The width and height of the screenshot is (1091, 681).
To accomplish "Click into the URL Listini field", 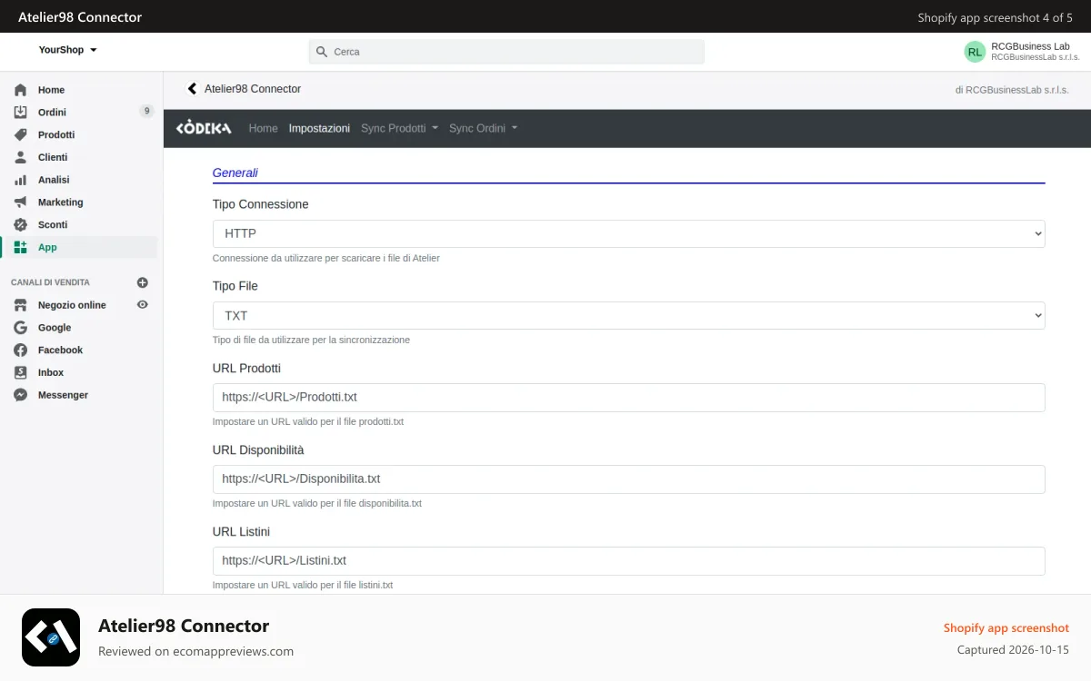I will [628, 560].
